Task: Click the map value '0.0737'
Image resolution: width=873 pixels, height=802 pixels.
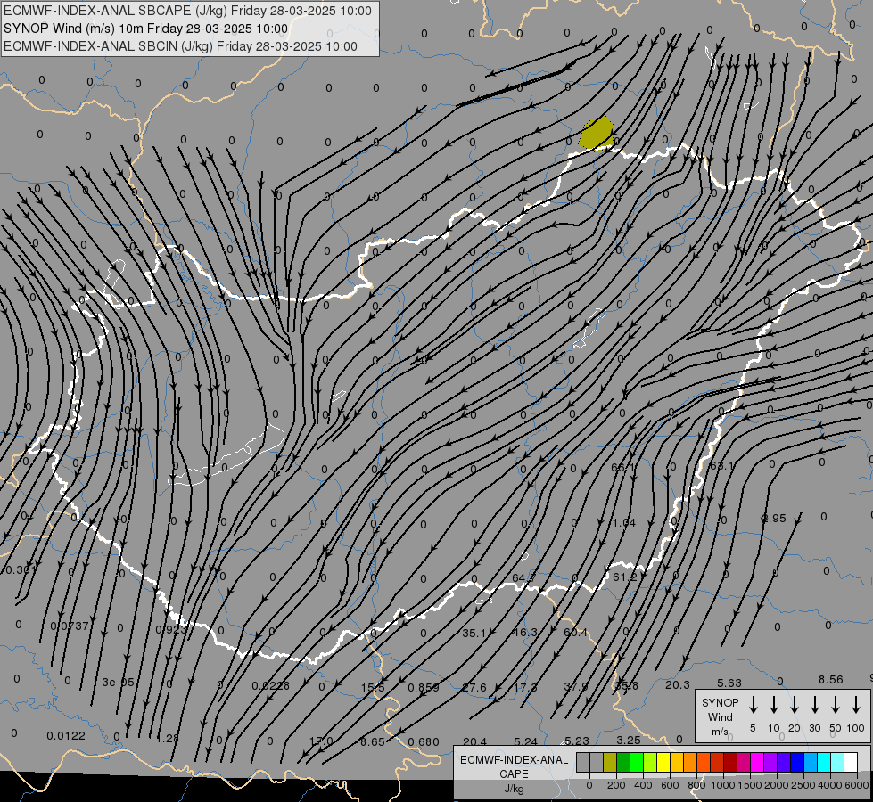Action: point(70,626)
